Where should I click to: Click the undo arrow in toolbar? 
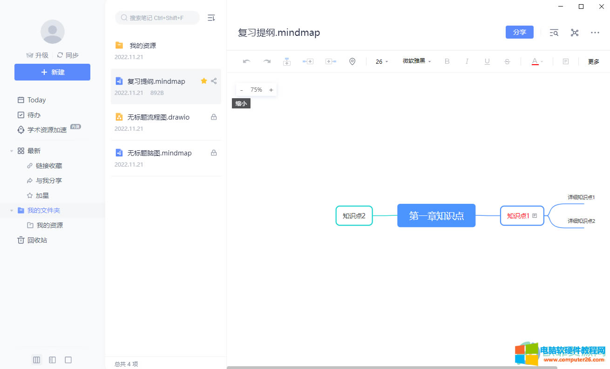click(247, 61)
